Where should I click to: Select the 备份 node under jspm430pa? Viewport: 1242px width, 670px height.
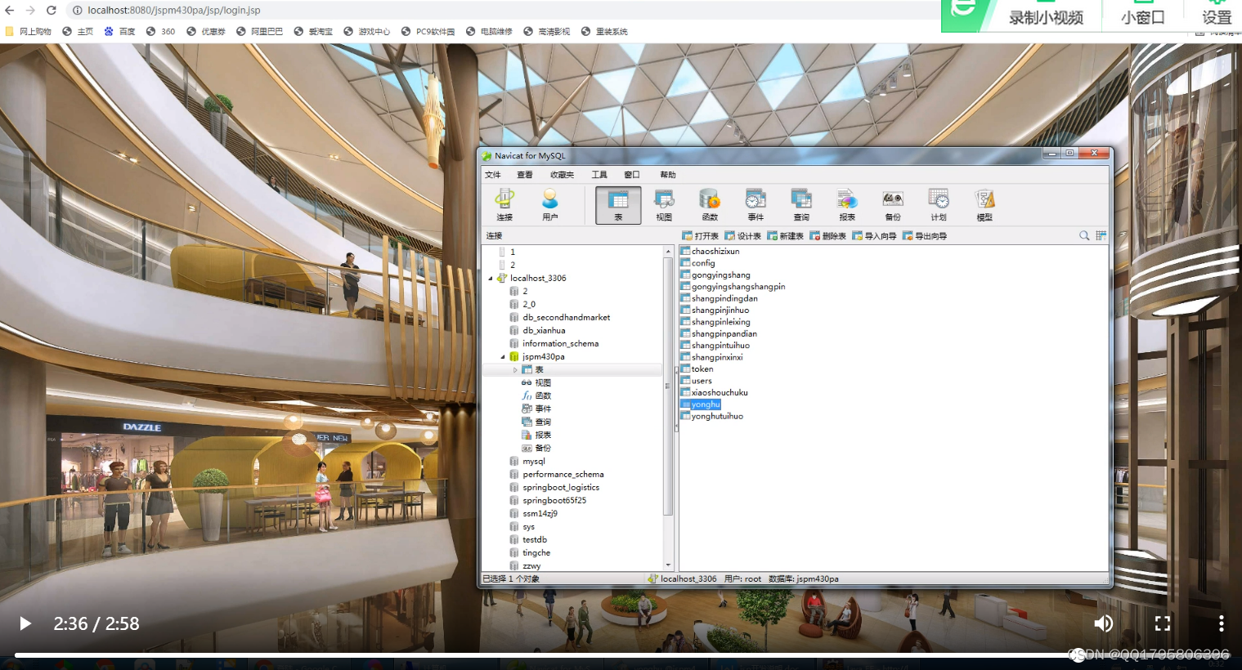coord(543,449)
